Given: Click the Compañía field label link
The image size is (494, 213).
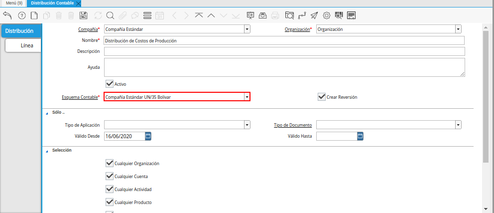Looking at the screenshot, I should coord(88,29).
